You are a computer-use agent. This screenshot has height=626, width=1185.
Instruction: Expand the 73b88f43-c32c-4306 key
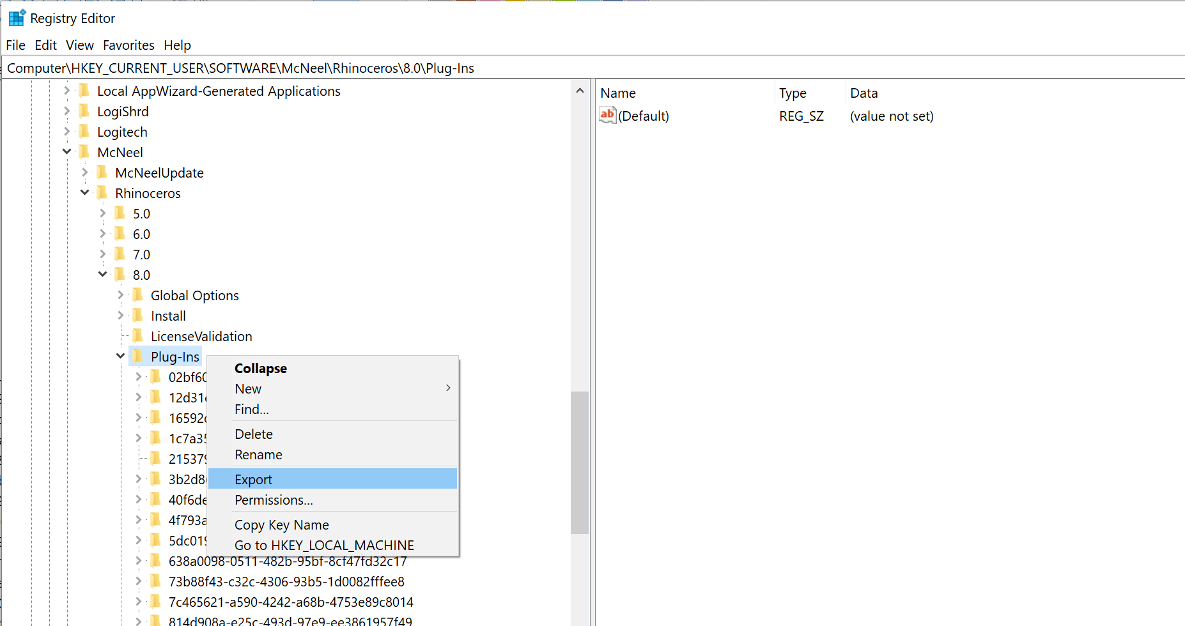point(139,581)
